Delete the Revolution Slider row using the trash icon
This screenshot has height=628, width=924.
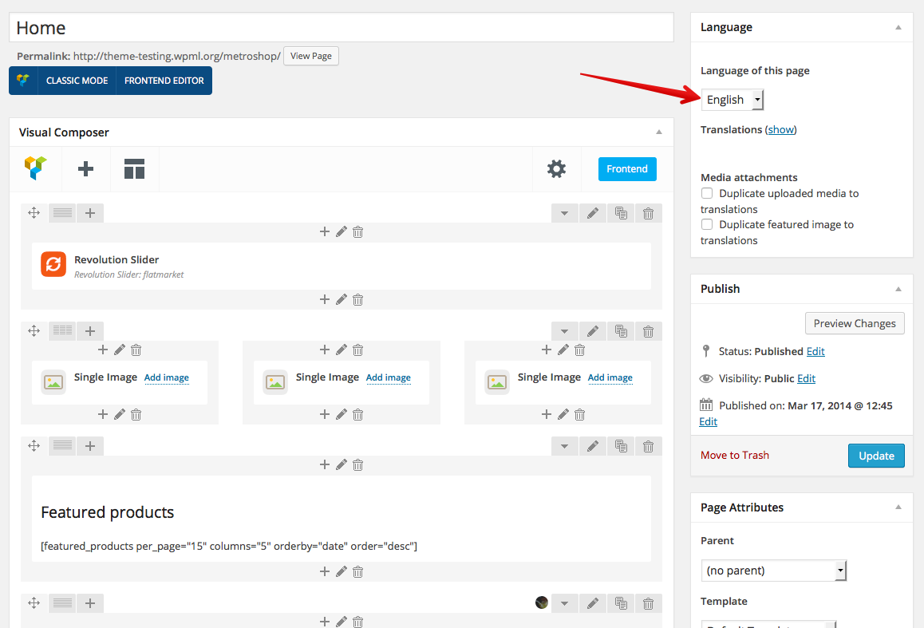(648, 213)
